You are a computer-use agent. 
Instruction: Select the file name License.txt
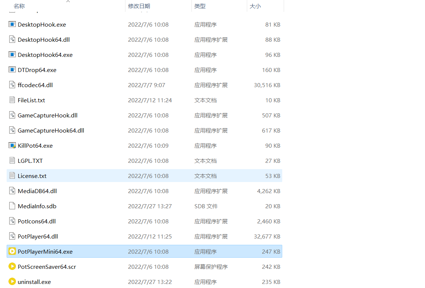click(32, 176)
